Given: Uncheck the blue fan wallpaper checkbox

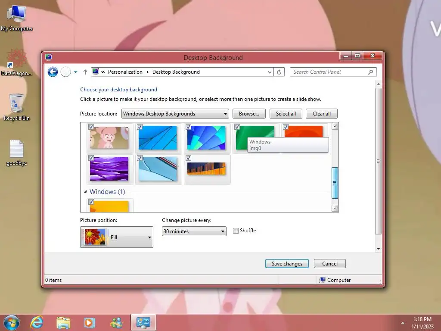Looking at the screenshot, I should tap(189, 127).
